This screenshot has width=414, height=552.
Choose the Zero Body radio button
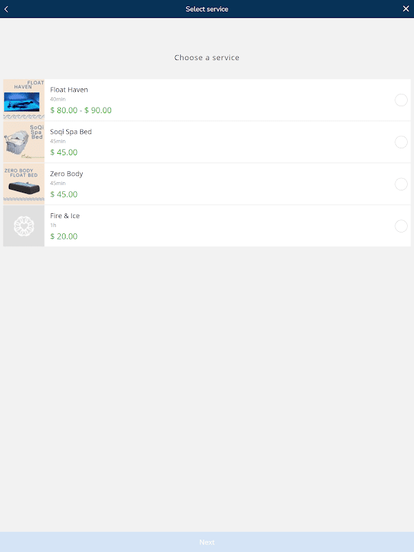[401, 184]
